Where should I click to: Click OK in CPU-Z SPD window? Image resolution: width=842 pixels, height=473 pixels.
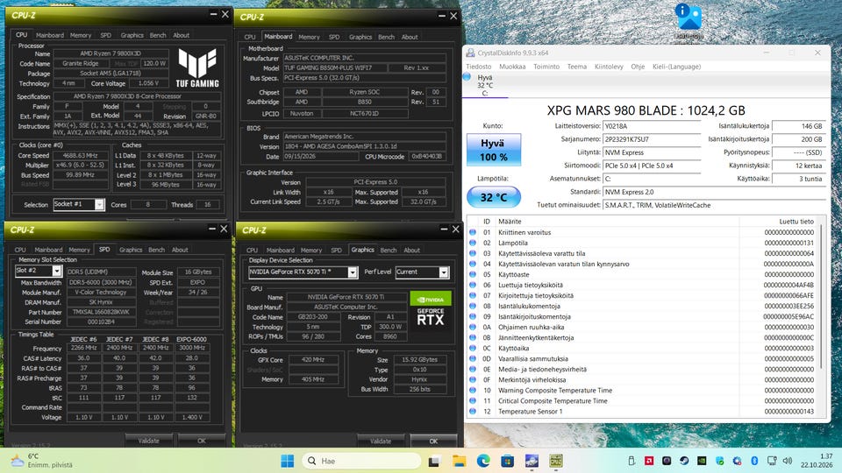pyautogui.click(x=202, y=441)
